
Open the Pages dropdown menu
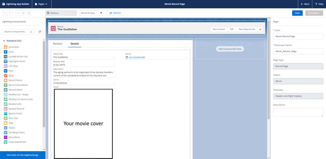pyautogui.click(x=41, y=4)
